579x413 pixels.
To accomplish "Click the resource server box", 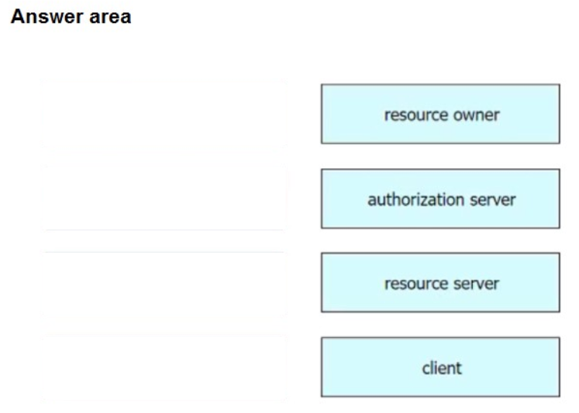I will click(439, 283).
